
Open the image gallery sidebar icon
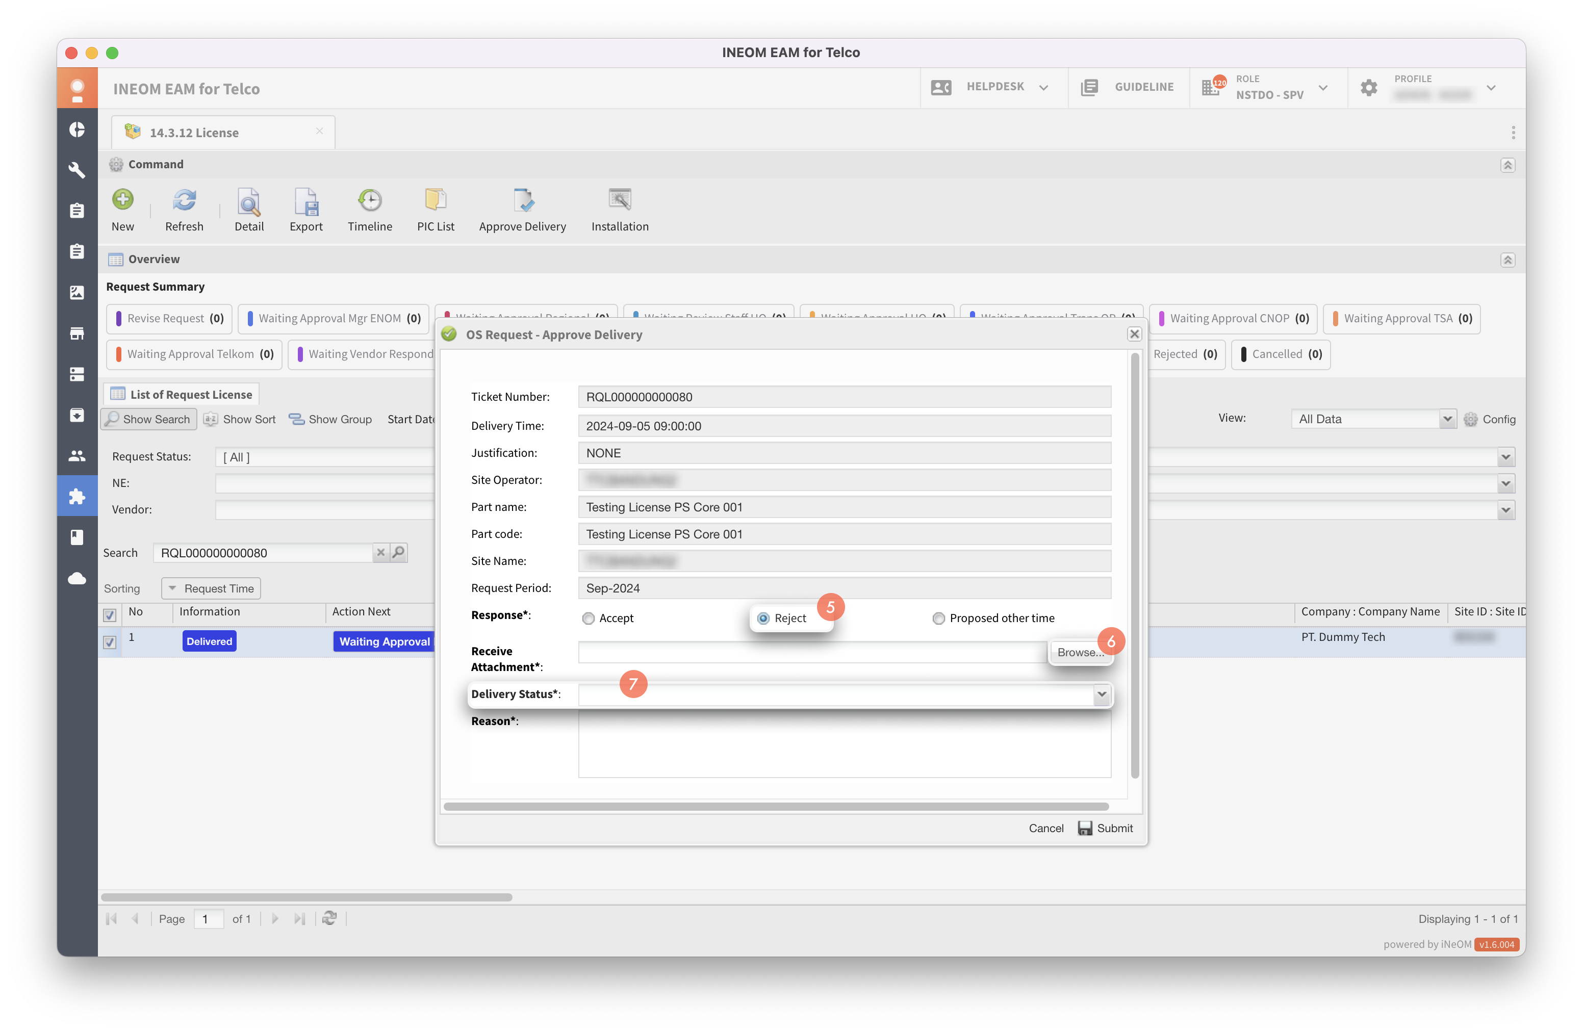coord(77,293)
